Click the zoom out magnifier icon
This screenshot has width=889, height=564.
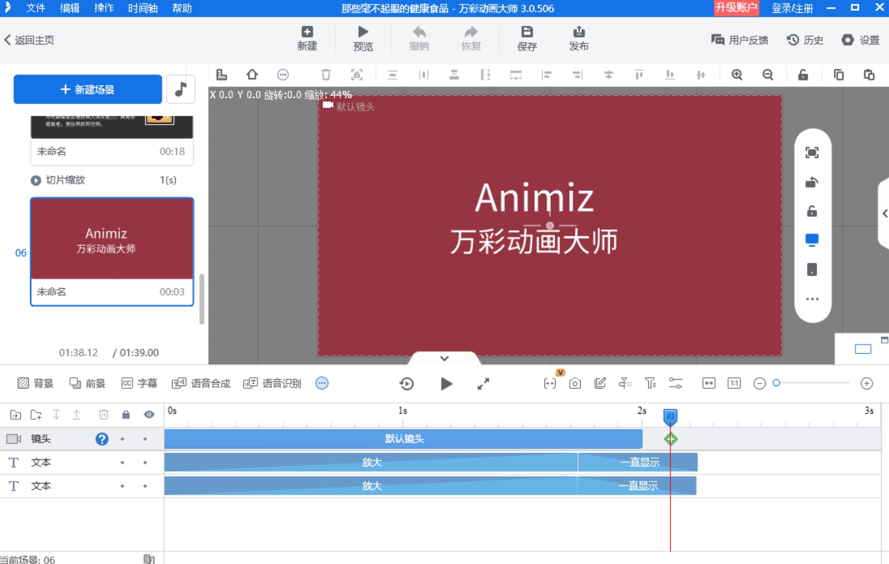pyautogui.click(x=768, y=75)
